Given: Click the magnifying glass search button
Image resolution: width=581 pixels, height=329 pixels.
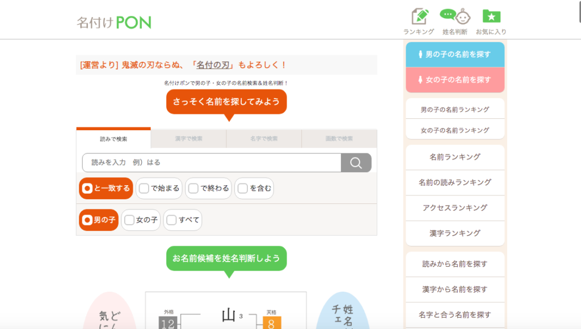Looking at the screenshot, I should 356,163.
